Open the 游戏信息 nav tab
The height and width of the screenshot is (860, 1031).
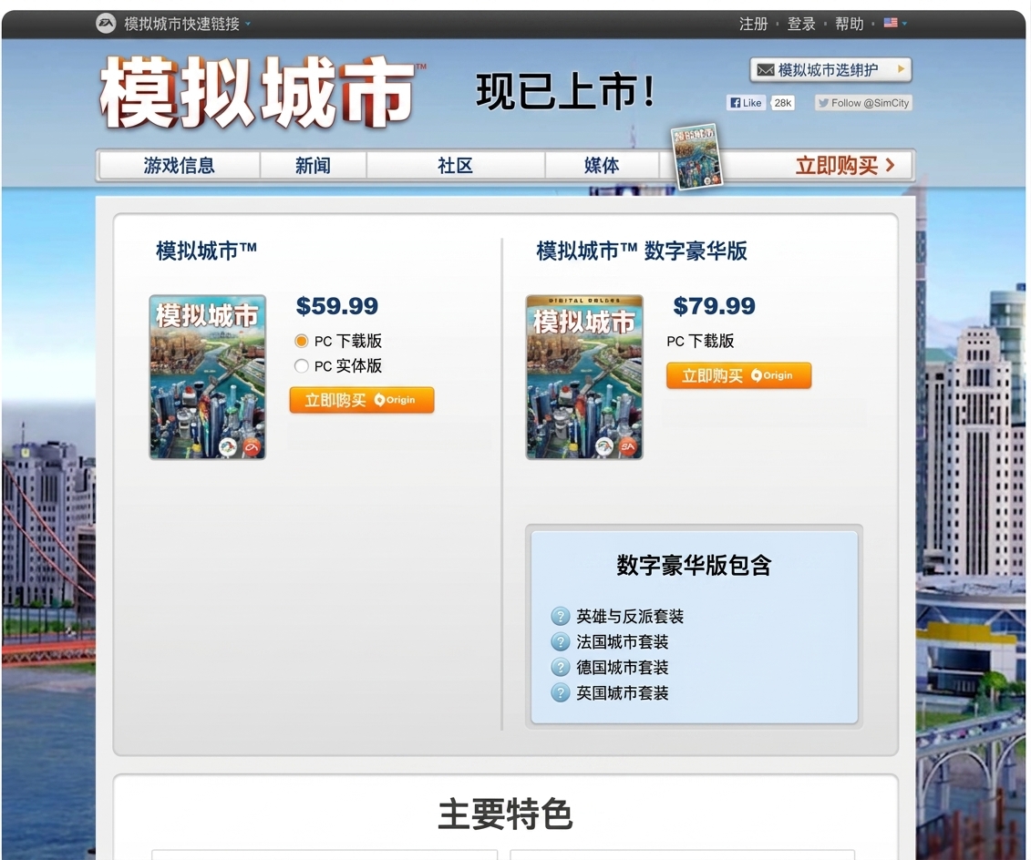(179, 166)
